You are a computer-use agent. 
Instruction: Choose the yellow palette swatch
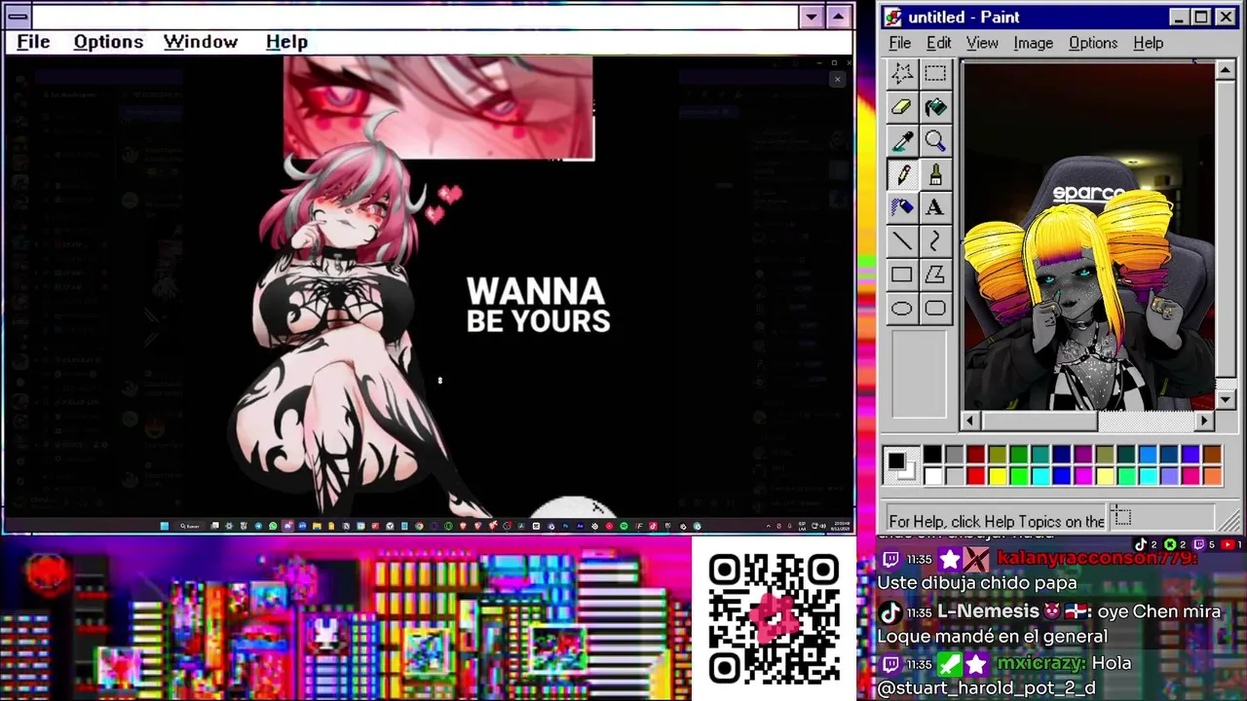pyautogui.click(x=997, y=476)
